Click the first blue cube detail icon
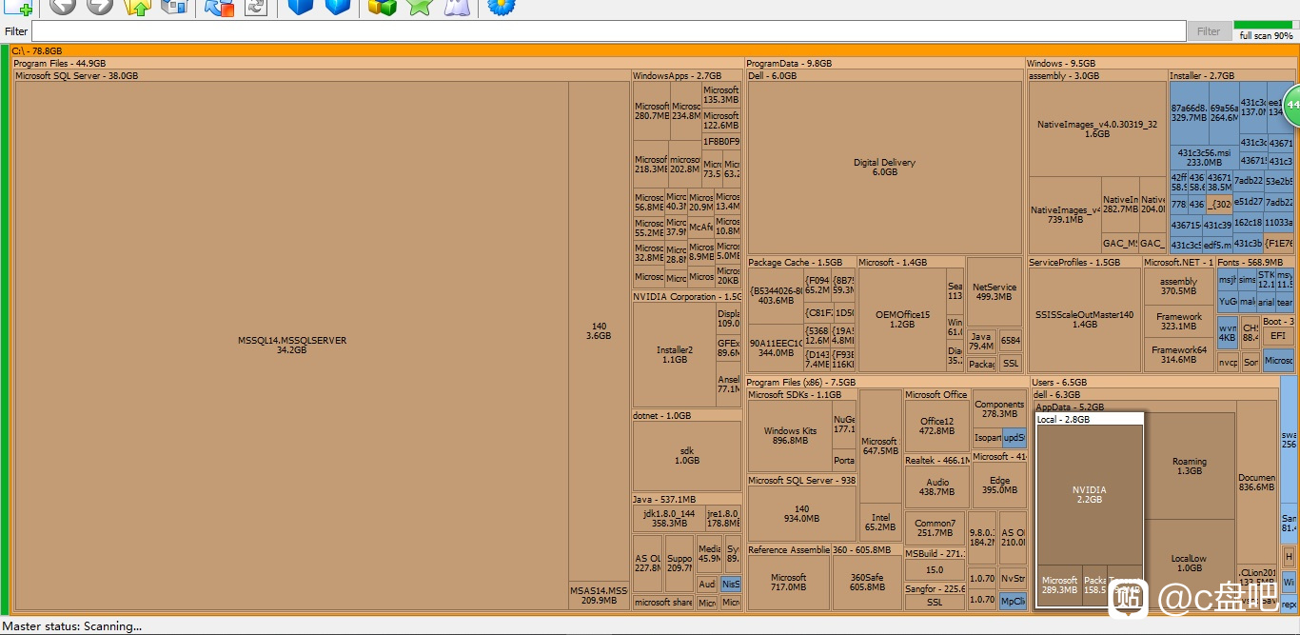1300x635 pixels. pos(301,6)
